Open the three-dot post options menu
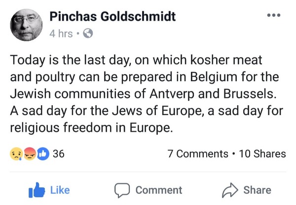Viewport: 296px width, 205px height. pyautogui.click(x=274, y=15)
